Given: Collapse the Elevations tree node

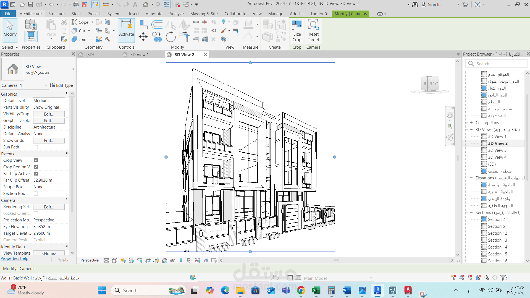Looking at the screenshot, I should click(471, 178).
